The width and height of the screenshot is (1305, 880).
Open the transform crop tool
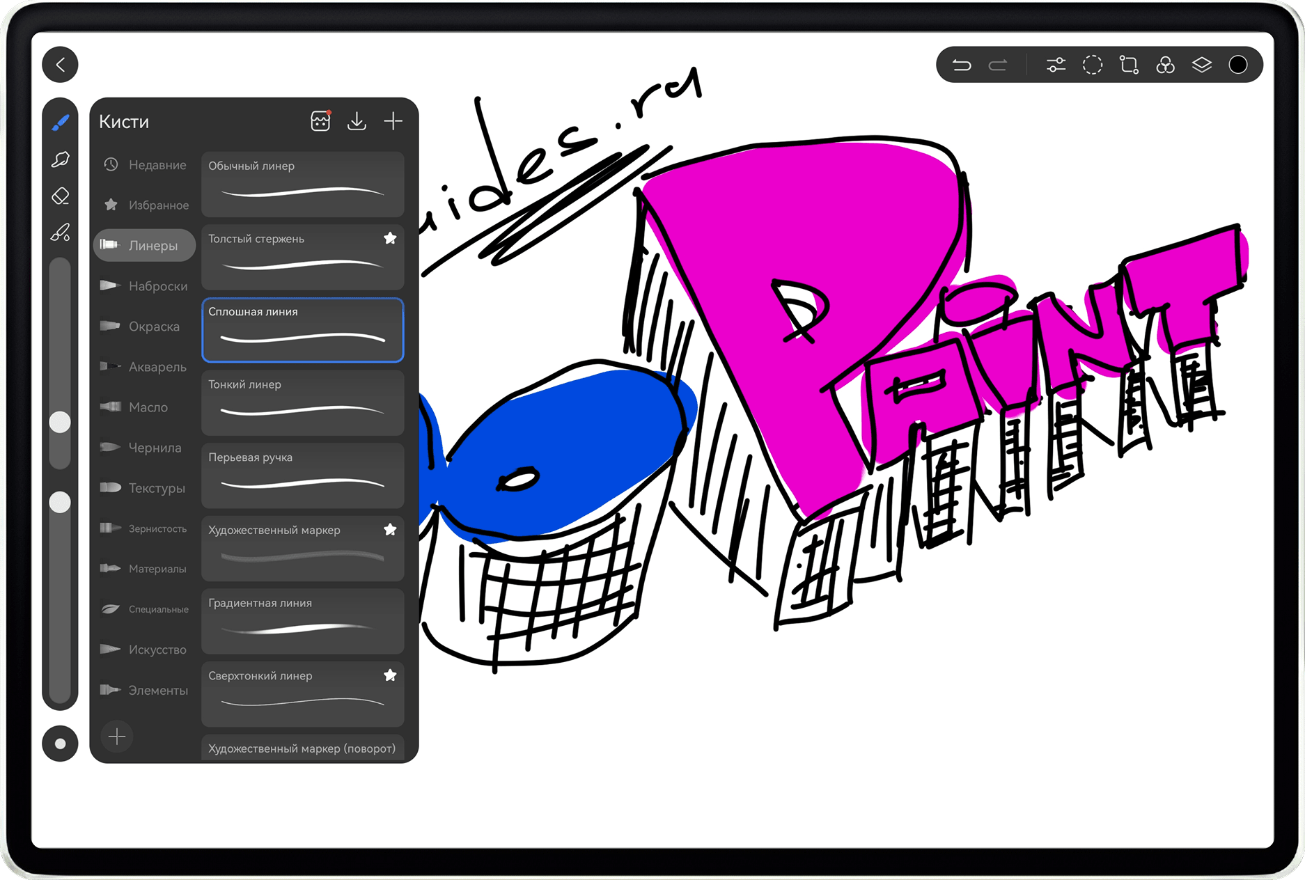[1128, 65]
